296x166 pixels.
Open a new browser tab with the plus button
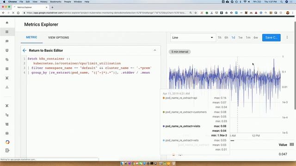[52, 7]
